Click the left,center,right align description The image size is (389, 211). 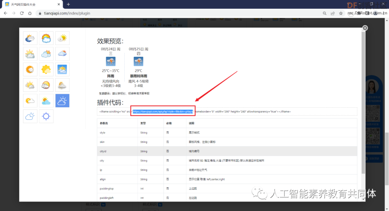pyautogui.click(x=207, y=179)
